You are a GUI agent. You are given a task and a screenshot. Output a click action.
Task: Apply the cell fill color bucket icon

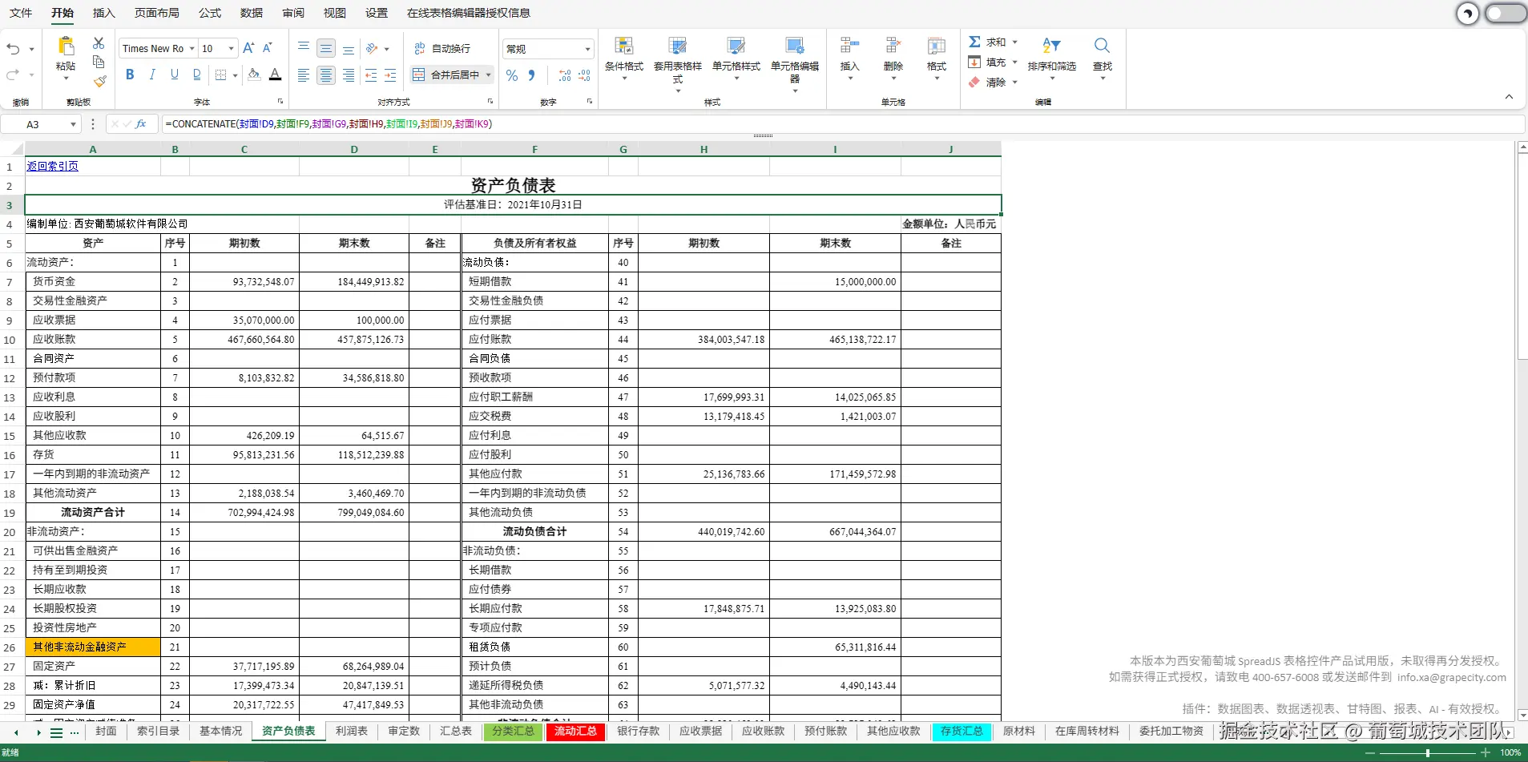(254, 75)
